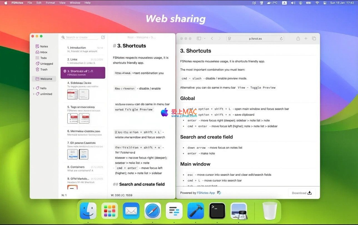The width and height of the screenshot is (358, 225).
Task: Open FSNotes app from the Dock
Action: (x=174, y=211)
